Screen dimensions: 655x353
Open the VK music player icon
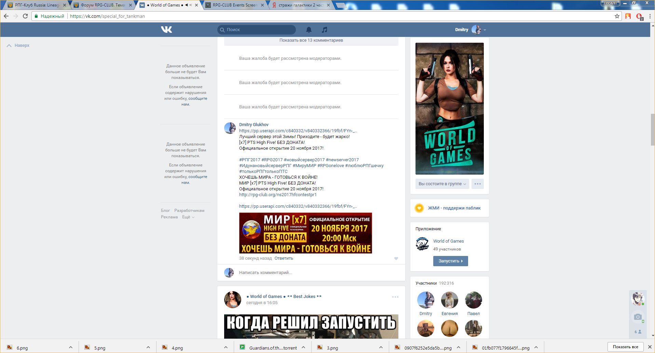(325, 30)
